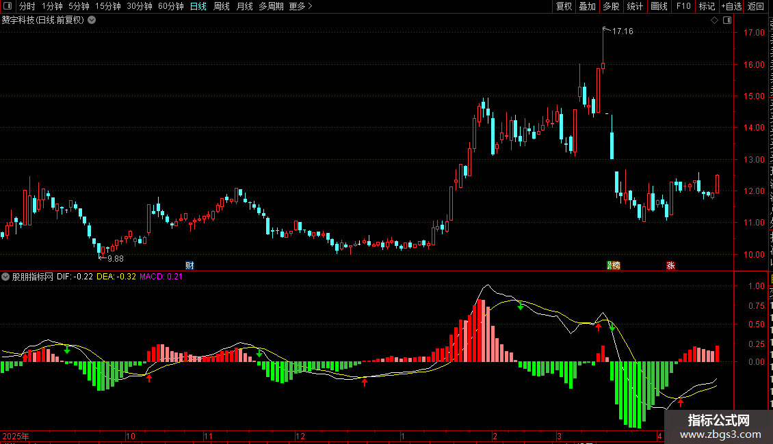Click the 返回 back button
This screenshot has height=444, width=773.
756,6
